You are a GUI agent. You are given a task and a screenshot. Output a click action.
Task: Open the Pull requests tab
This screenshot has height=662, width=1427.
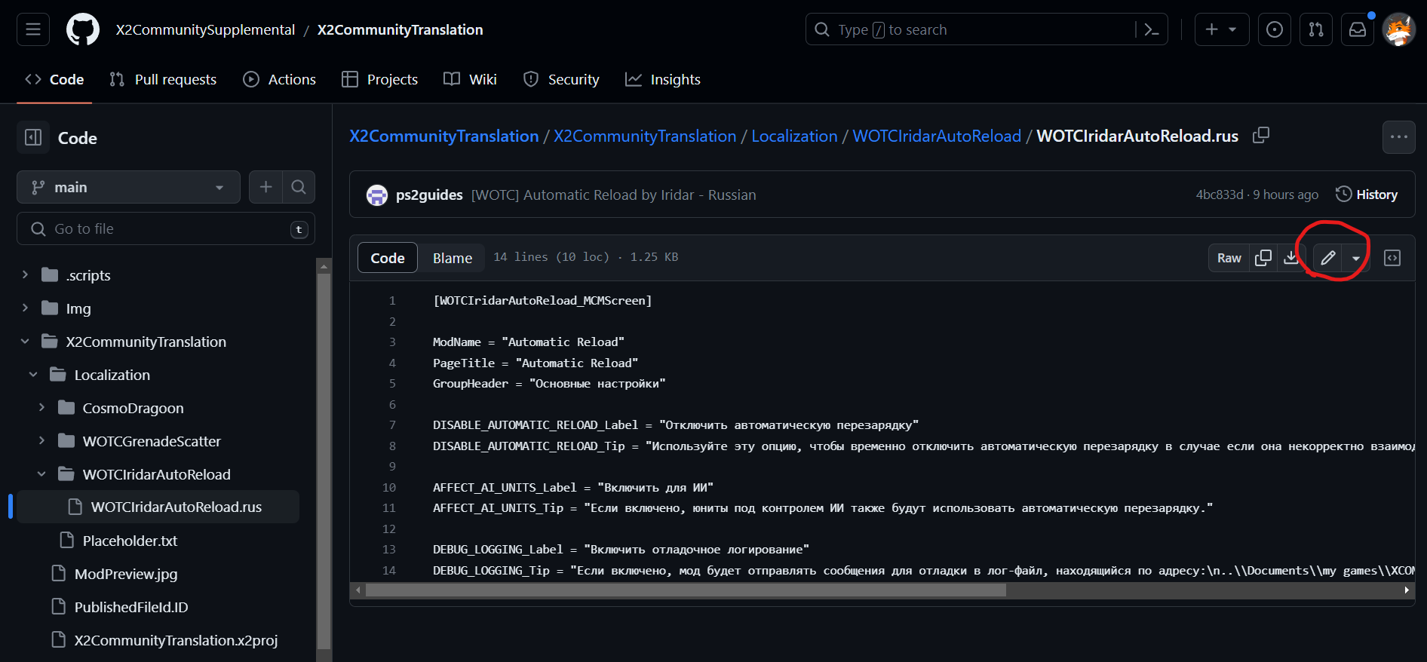click(163, 79)
